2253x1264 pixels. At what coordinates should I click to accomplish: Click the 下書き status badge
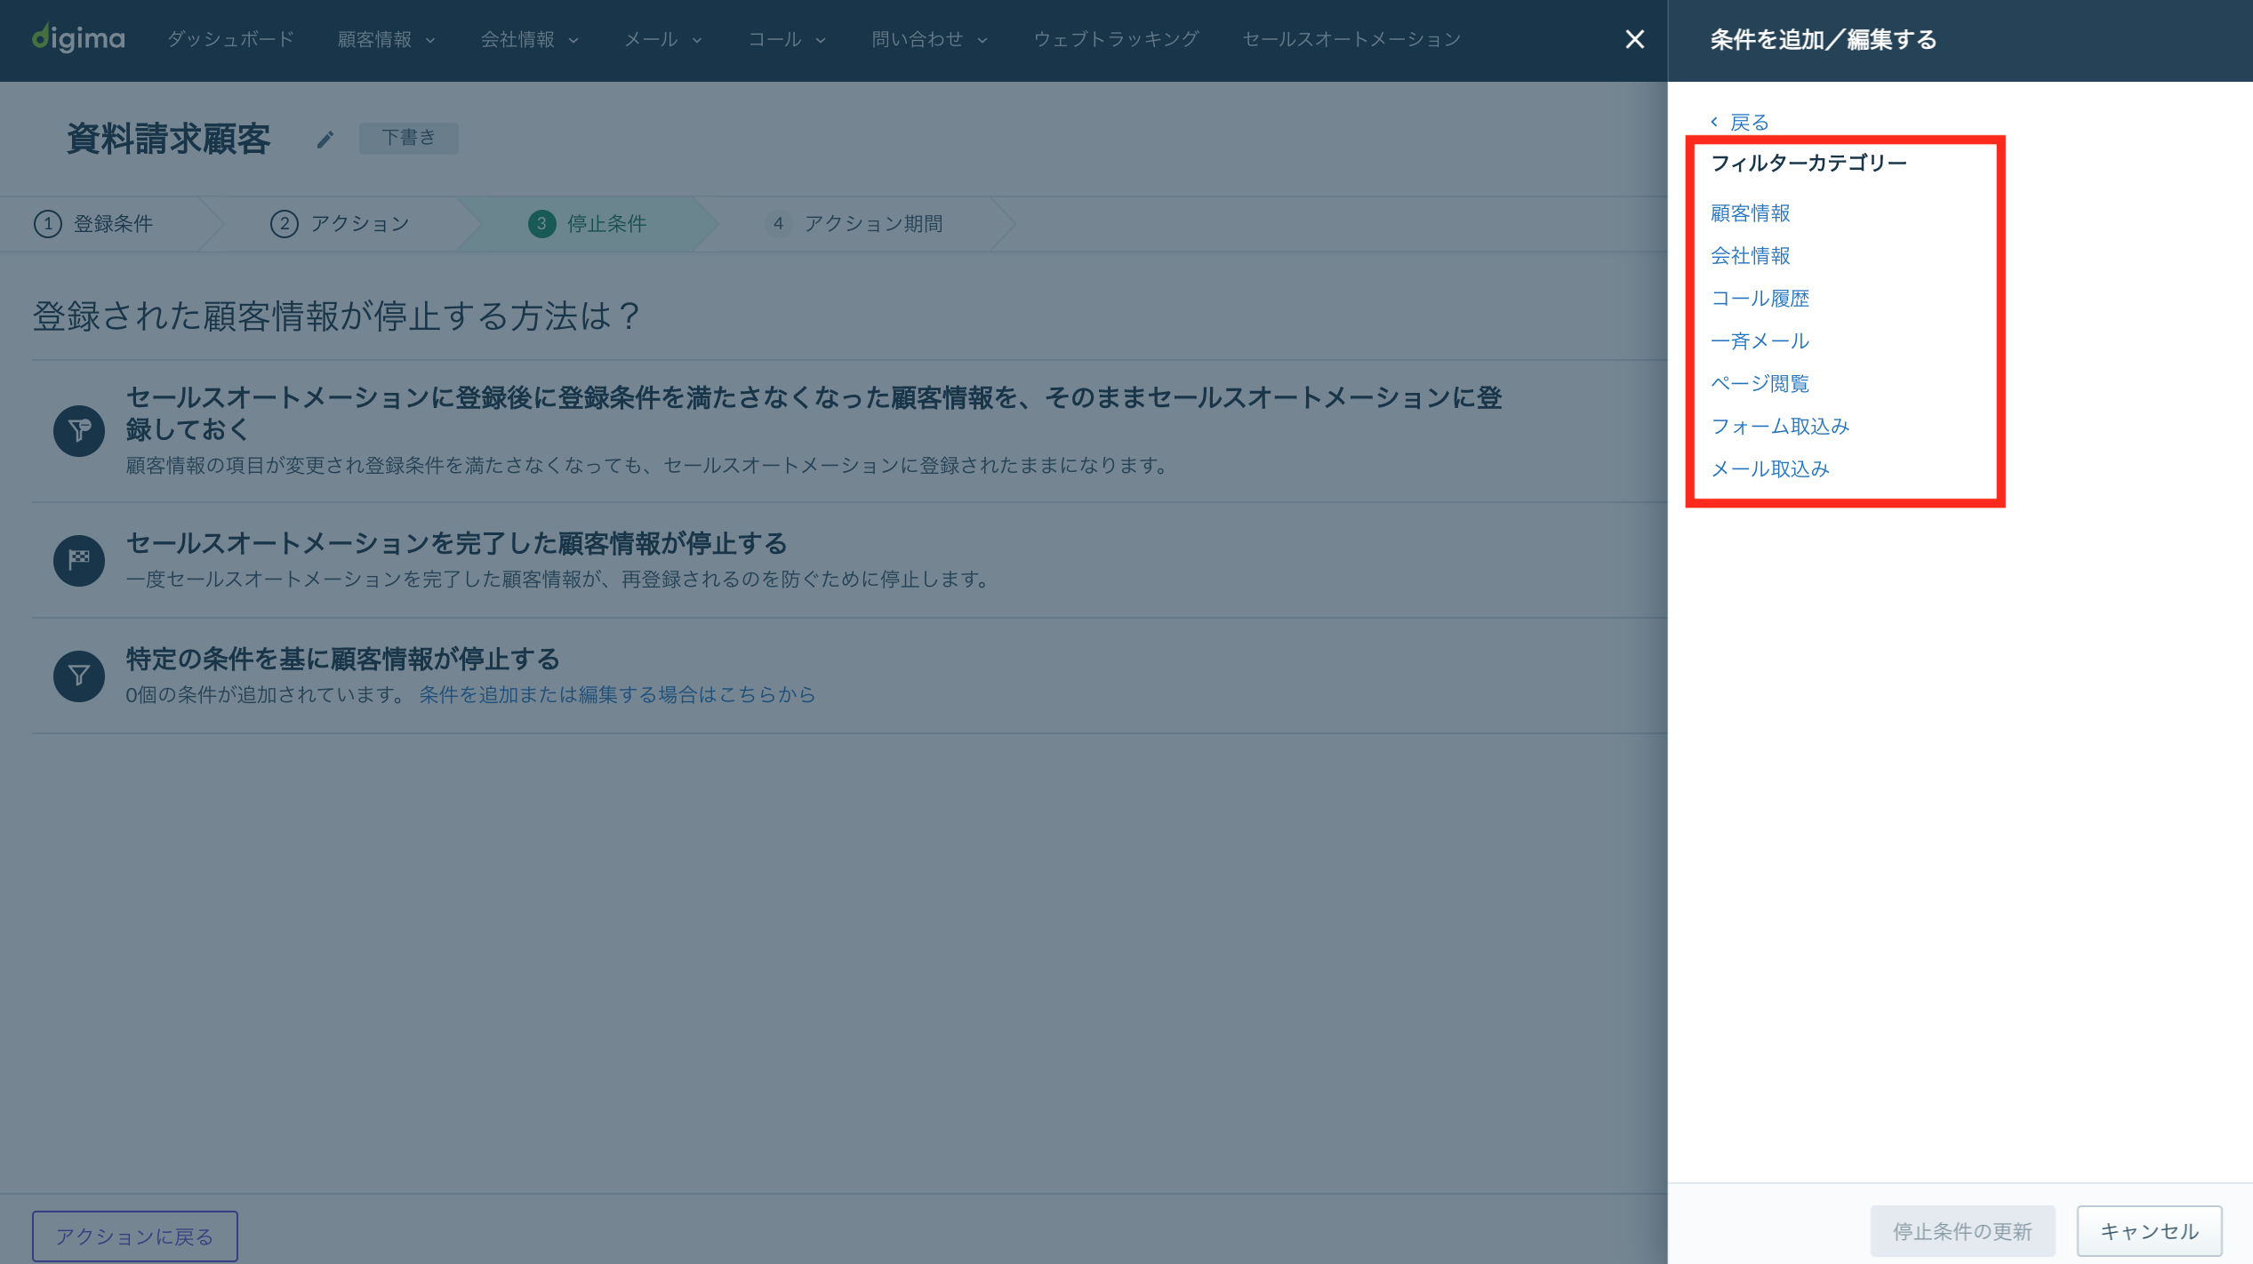click(x=408, y=138)
